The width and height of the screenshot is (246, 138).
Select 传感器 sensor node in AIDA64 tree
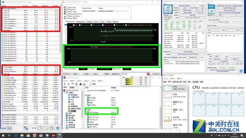tap(72, 111)
